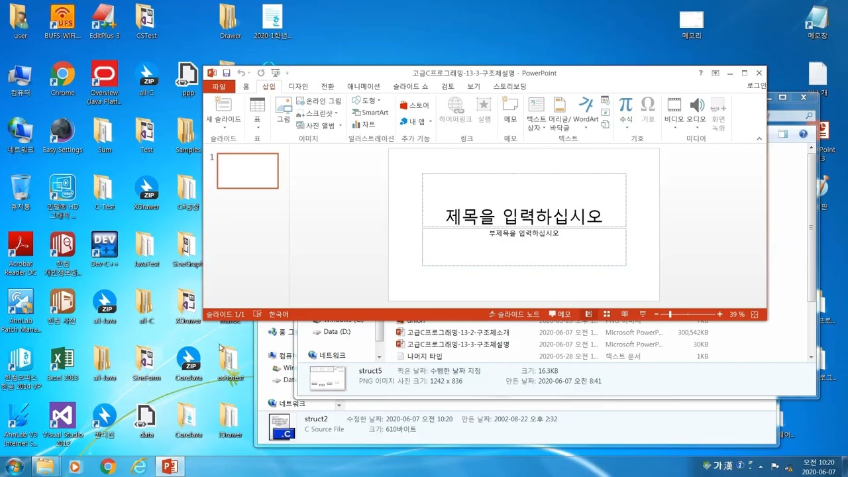Click the Windows Explorer taskbar folder icon
The width and height of the screenshot is (848, 477).
tap(45, 466)
